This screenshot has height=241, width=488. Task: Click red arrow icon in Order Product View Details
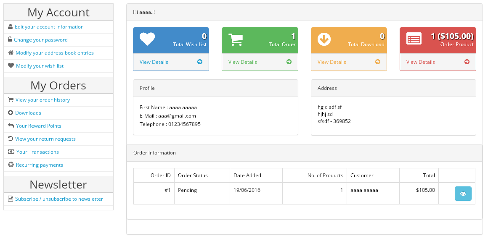pyautogui.click(x=467, y=62)
